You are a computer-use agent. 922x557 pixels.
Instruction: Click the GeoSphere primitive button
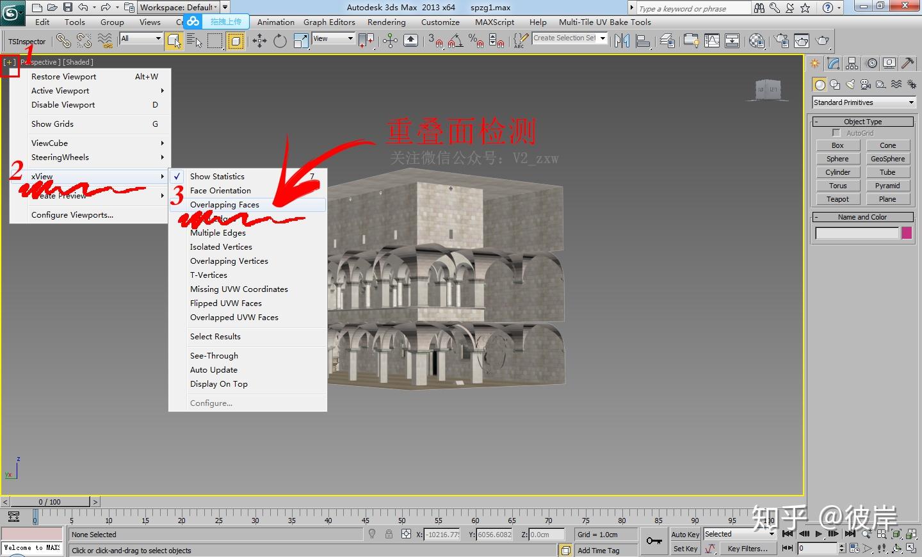coord(887,159)
